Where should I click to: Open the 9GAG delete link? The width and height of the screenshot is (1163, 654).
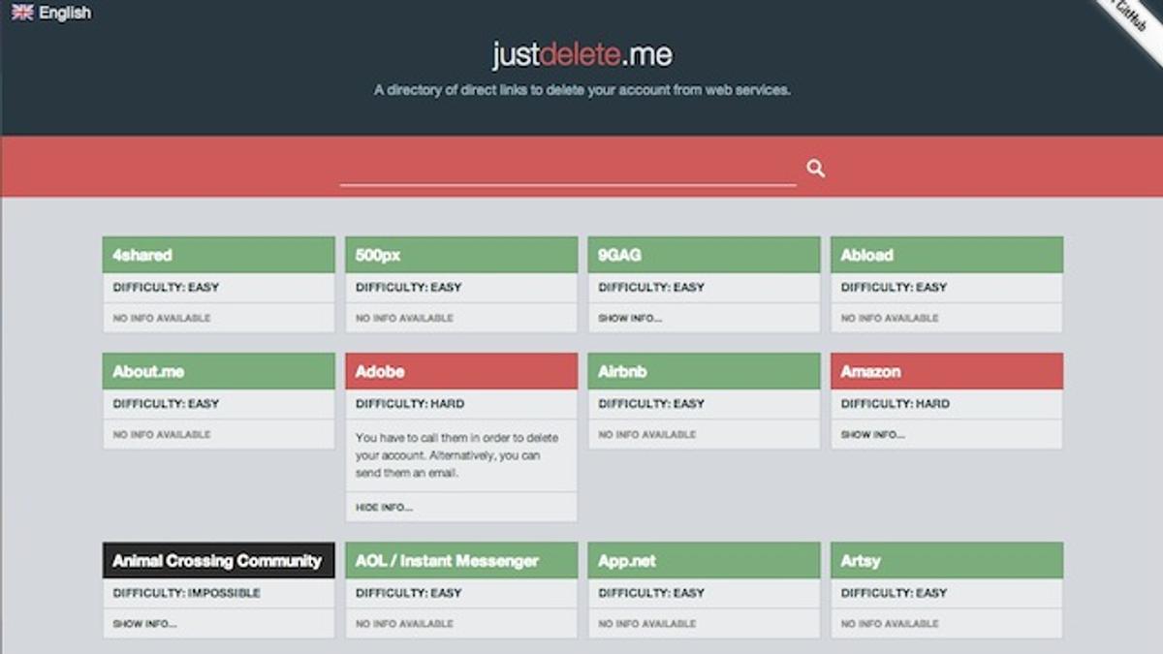(705, 255)
